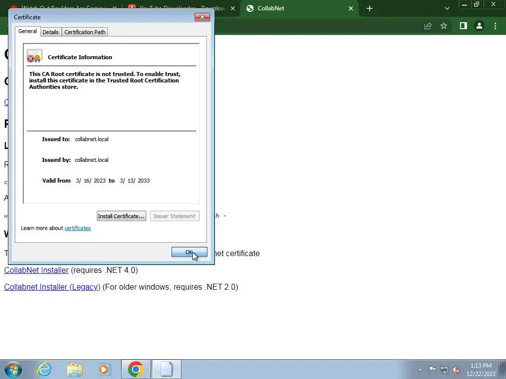Show hidden tray icons arrow
Image resolution: width=506 pixels, height=379 pixels.
[420, 370]
